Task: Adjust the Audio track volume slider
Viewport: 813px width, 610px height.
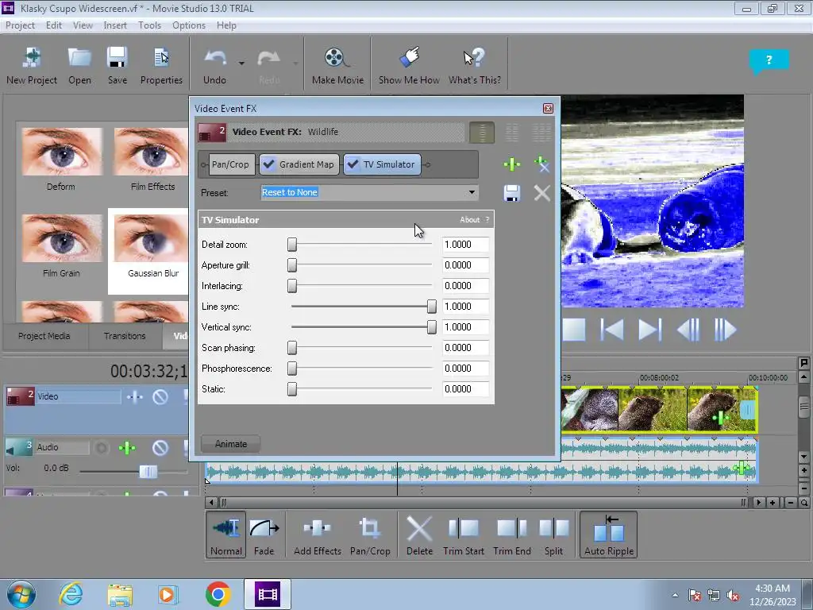Action: (x=148, y=472)
